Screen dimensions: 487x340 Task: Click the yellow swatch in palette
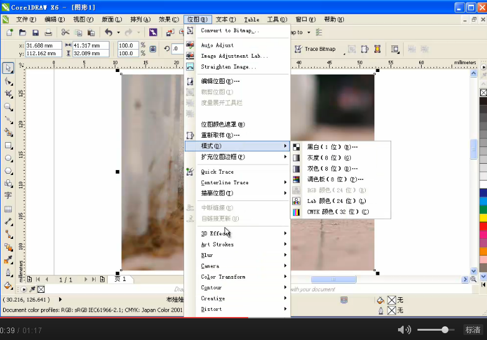[483, 218]
